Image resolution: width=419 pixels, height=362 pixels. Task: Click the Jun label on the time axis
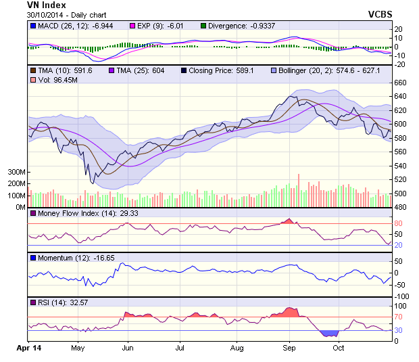click(x=126, y=348)
